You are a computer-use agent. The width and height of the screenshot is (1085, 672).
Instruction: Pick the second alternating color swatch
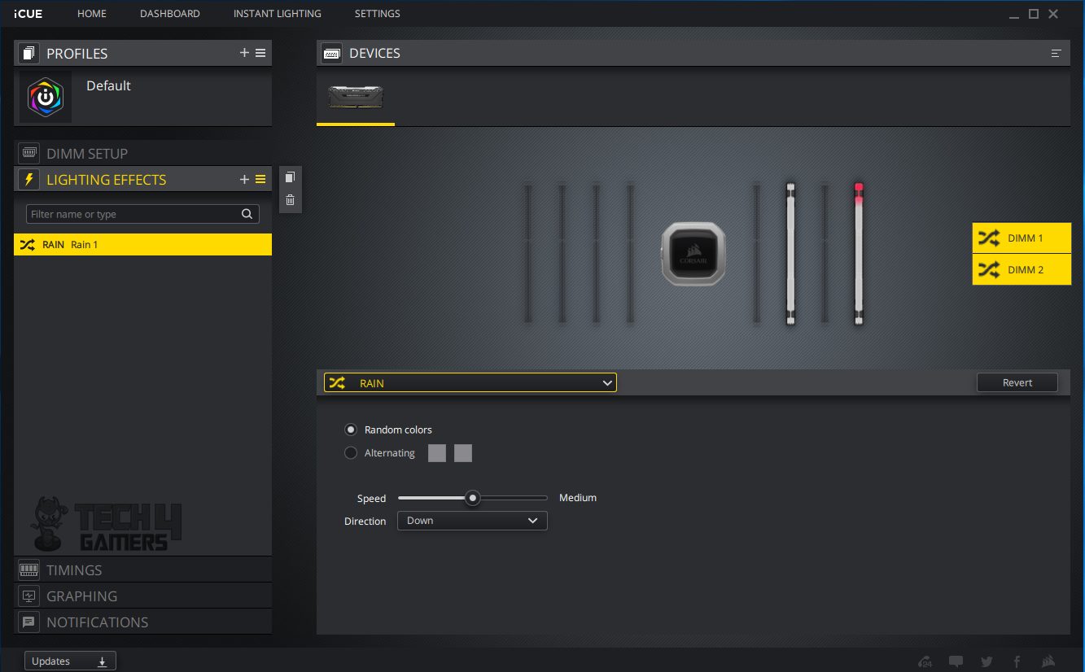463,453
